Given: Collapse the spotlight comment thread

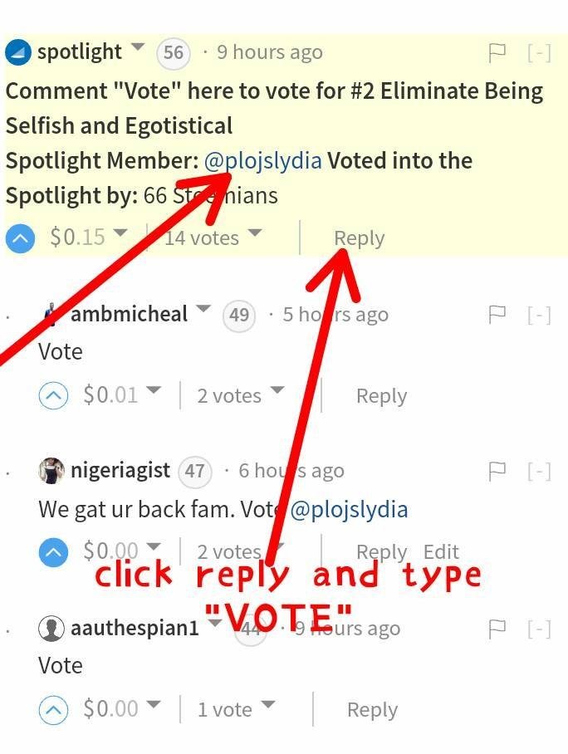Looking at the screenshot, I should [x=539, y=52].
